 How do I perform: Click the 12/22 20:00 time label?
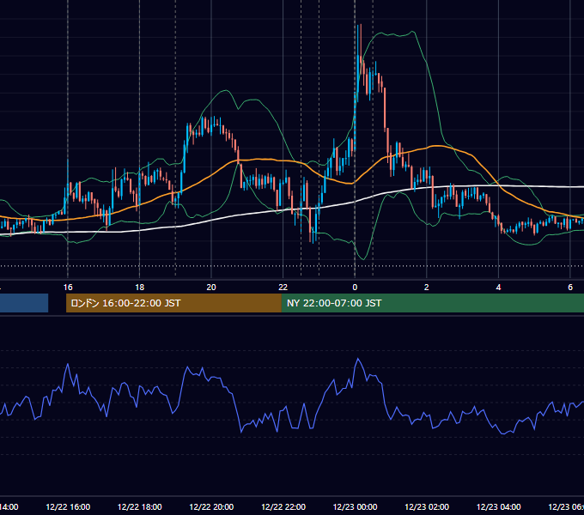pos(211,506)
